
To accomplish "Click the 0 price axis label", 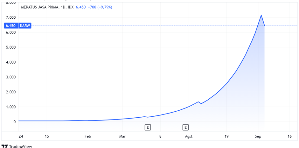I will point(14,122).
